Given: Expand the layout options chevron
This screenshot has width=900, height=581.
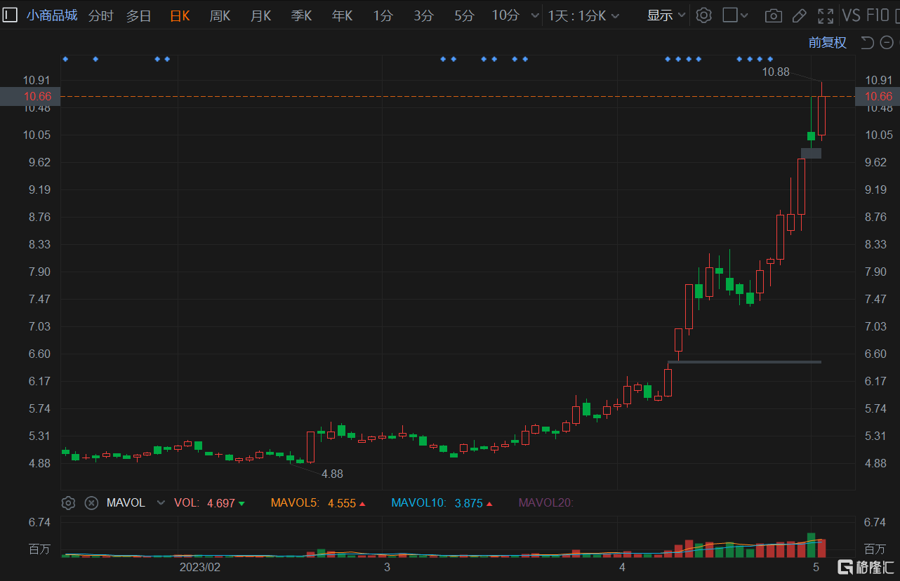Looking at the screenshot, I should tap(745, 15).
